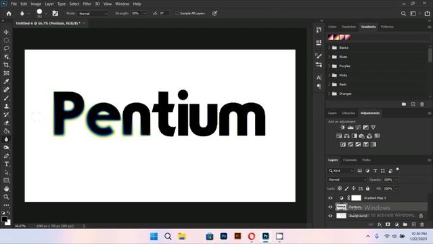The height and width of the screenshot is (244, 433).
Task: Open the layer Opacity dropdown
Action: (x=396, y=180)
